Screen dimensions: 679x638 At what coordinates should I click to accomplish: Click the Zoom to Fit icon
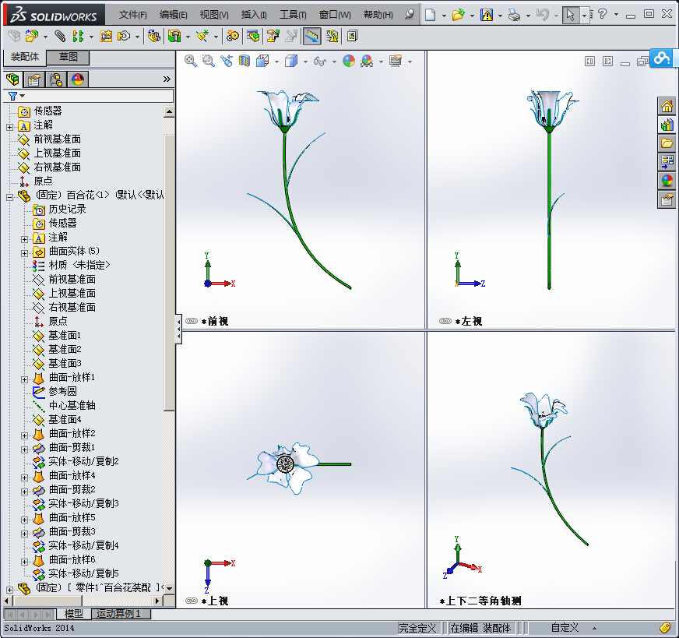point(191,61)
